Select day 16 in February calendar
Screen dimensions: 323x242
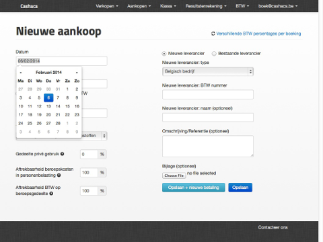click(77, 106)
